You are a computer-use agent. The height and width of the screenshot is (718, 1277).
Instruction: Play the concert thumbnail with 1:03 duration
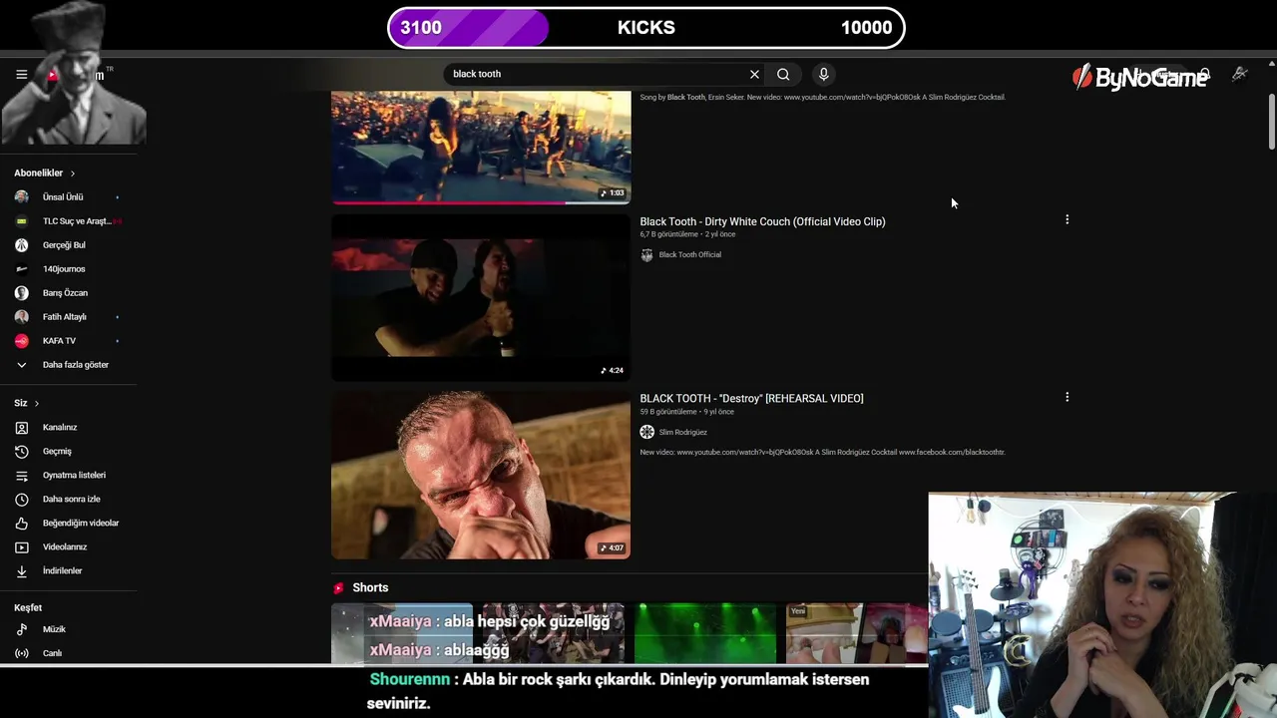pyautogui.click(x=481, y=147)
